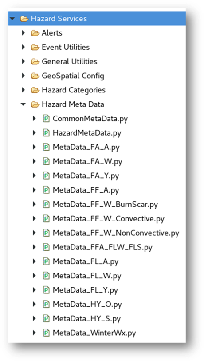Collapse the Hazard Meta Data folder

coord(23,104)
